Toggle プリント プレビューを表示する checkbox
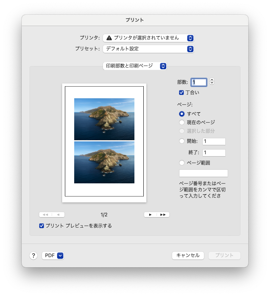Screen dimensions: 270x296 (42, 226)
